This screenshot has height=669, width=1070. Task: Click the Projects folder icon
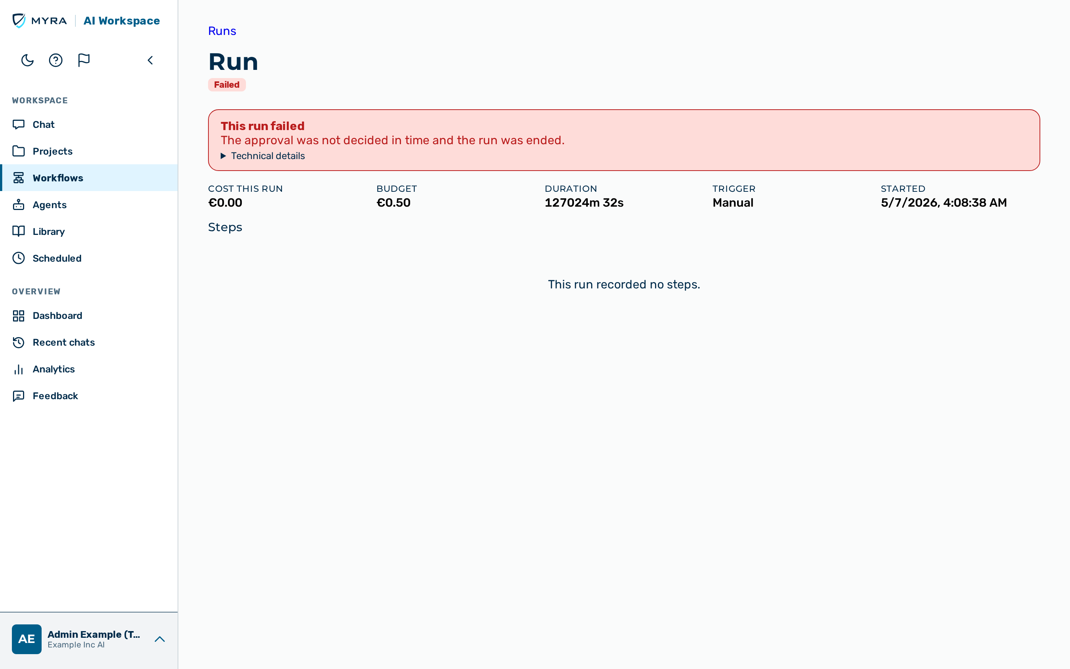point(19,151)
